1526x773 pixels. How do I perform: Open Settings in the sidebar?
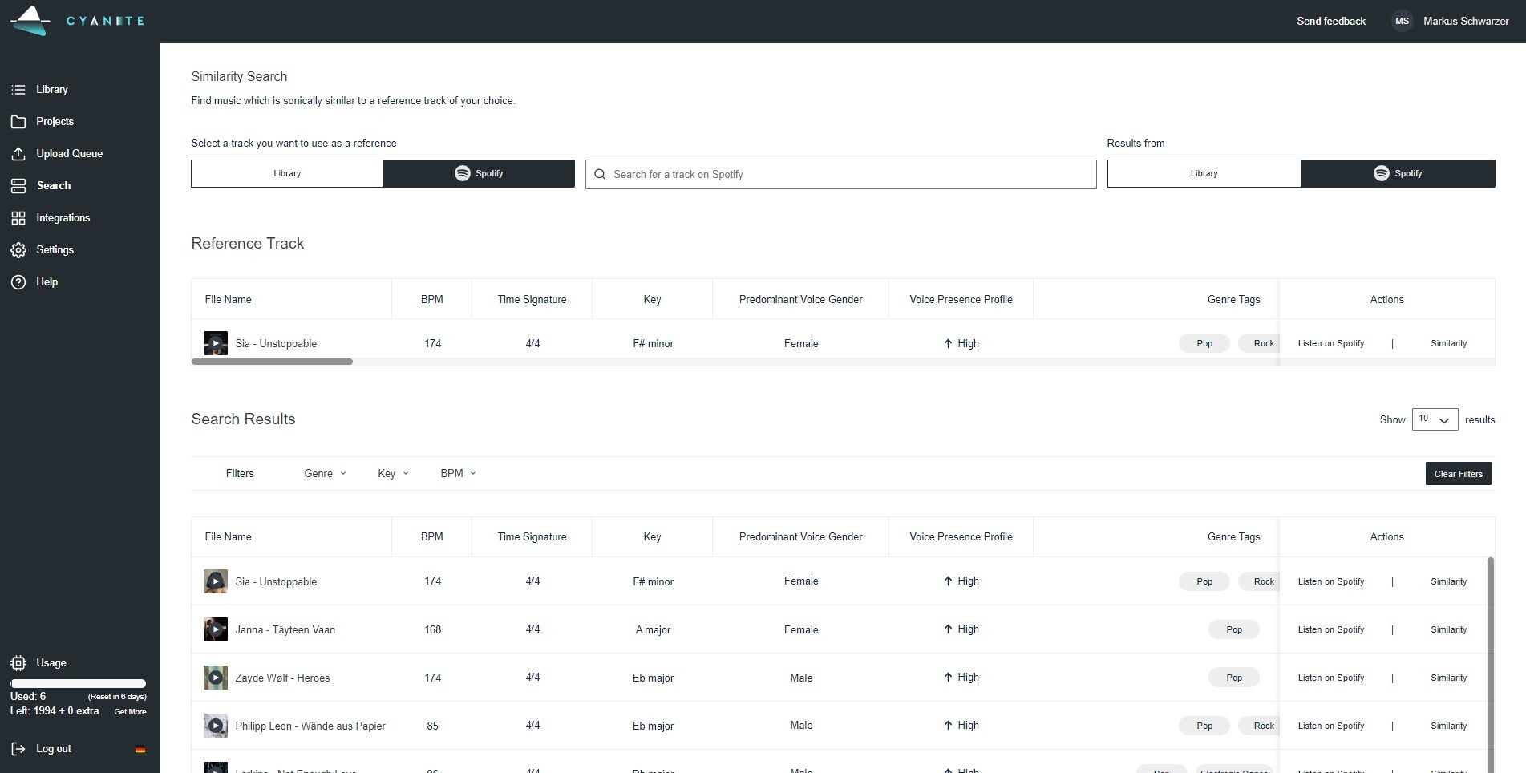coord(55,250)
